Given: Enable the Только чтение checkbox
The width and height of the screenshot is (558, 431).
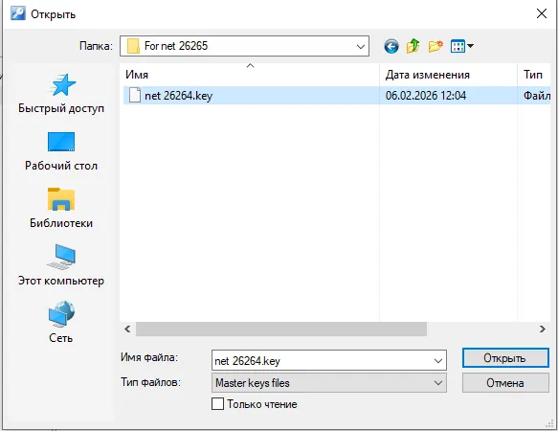Looking at the screenshot, I should (217, 404).
